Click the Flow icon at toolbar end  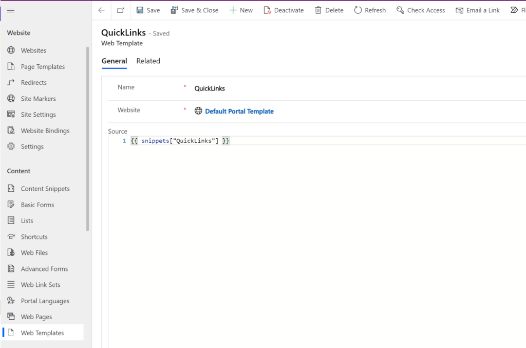click(x=514, y=10)
